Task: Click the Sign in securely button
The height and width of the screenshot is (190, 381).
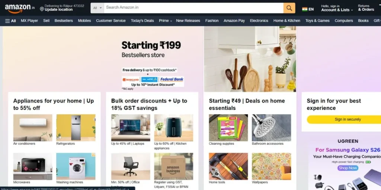Action: click(x=348, y=119)
